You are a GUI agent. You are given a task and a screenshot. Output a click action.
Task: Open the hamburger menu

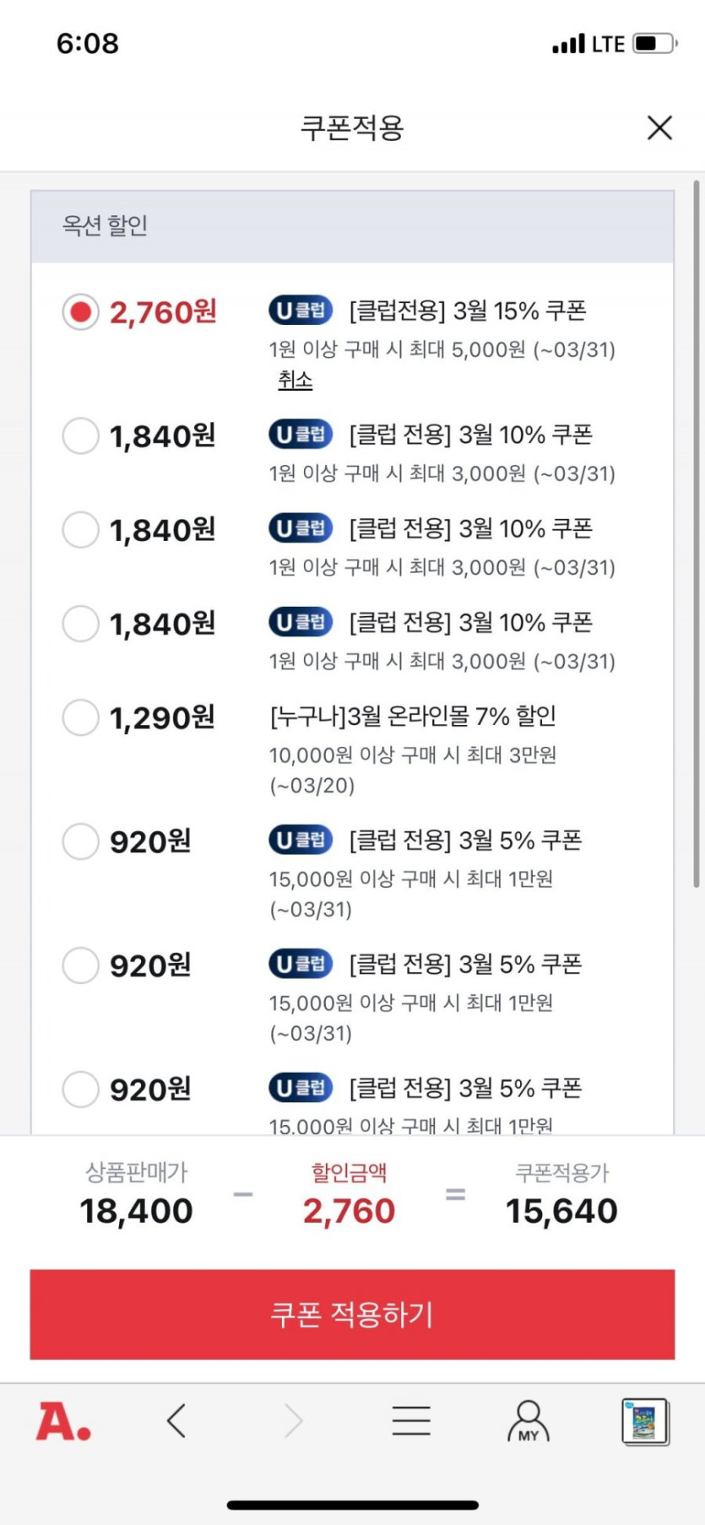pyautogui.click(x=411, y=1421)
